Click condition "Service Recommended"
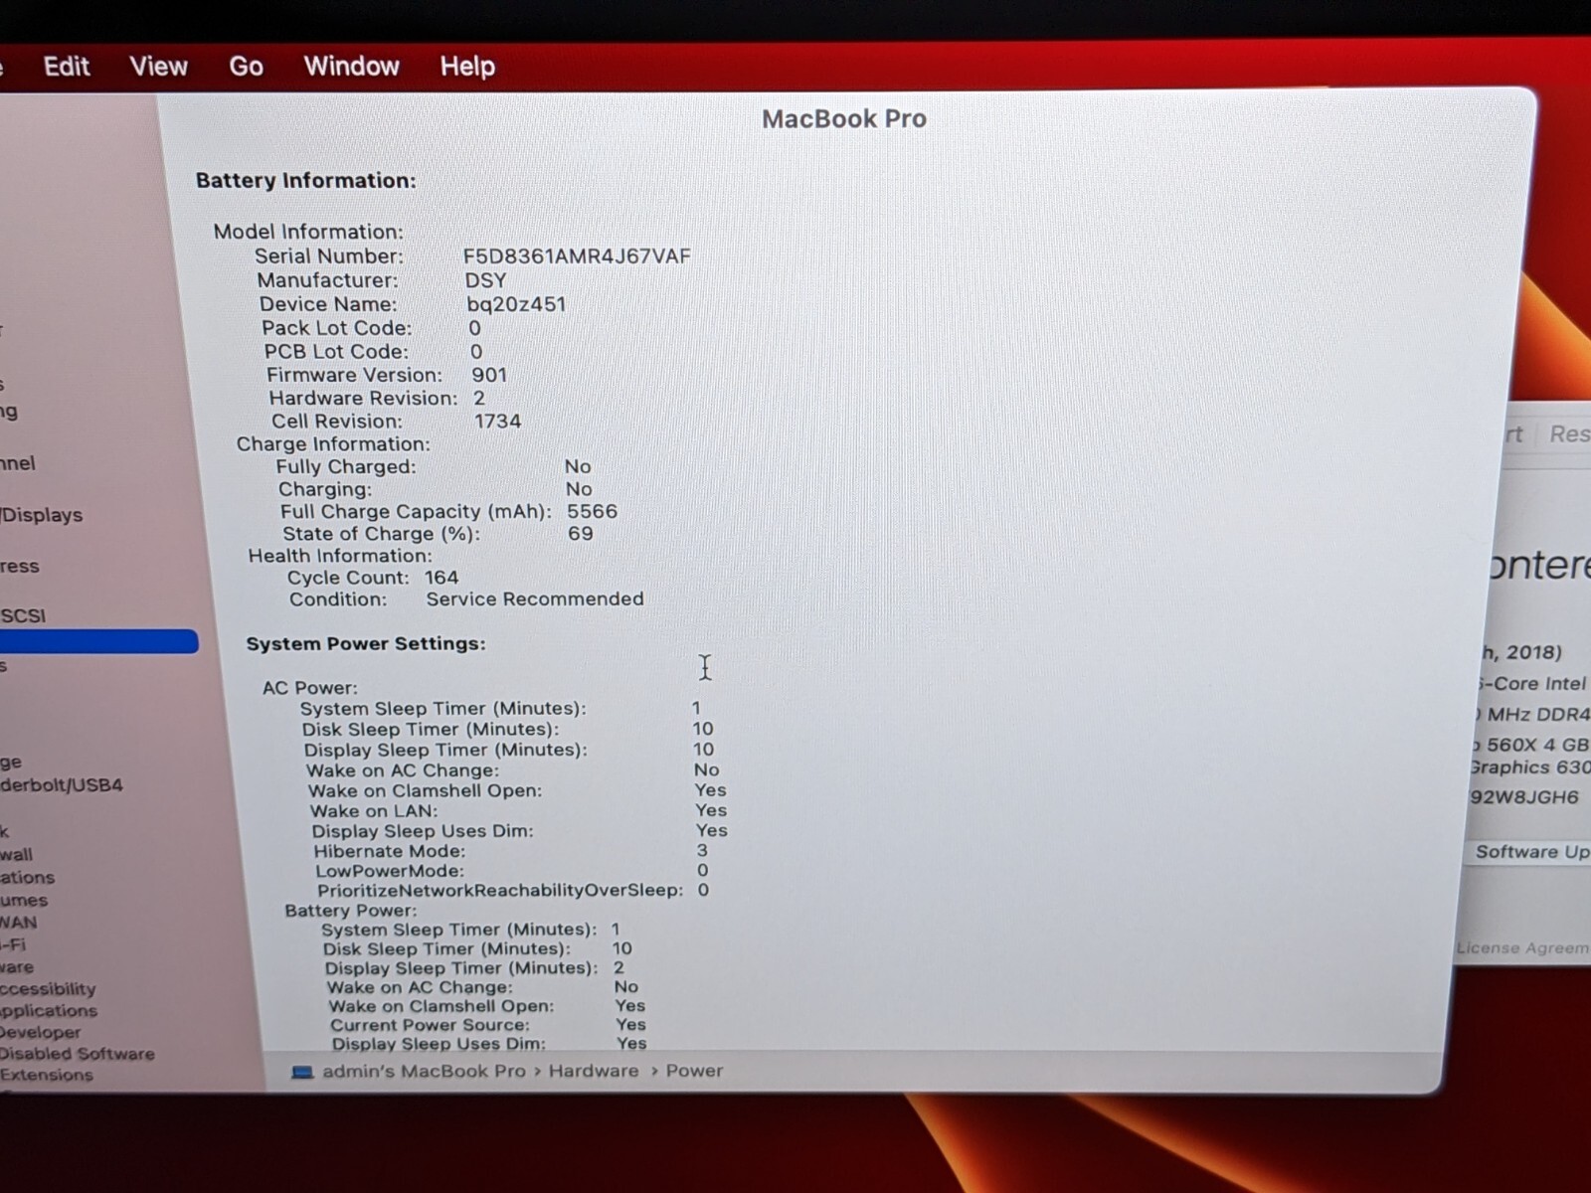 point(535,598)
